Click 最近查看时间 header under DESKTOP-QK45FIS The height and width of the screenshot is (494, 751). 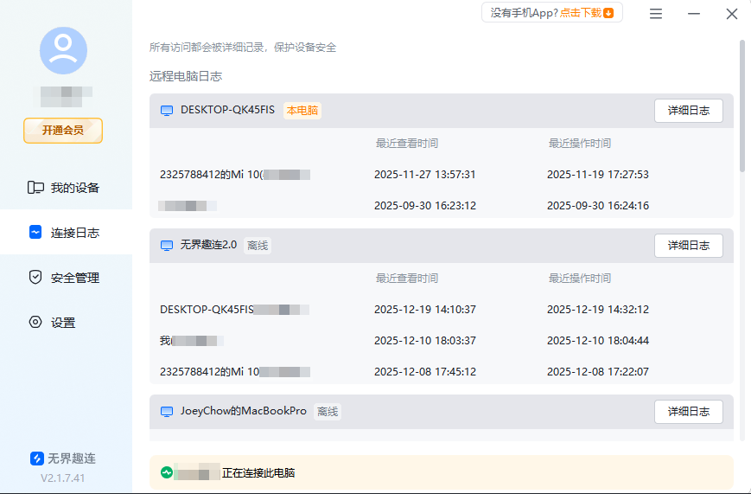[x=407, y=144]
